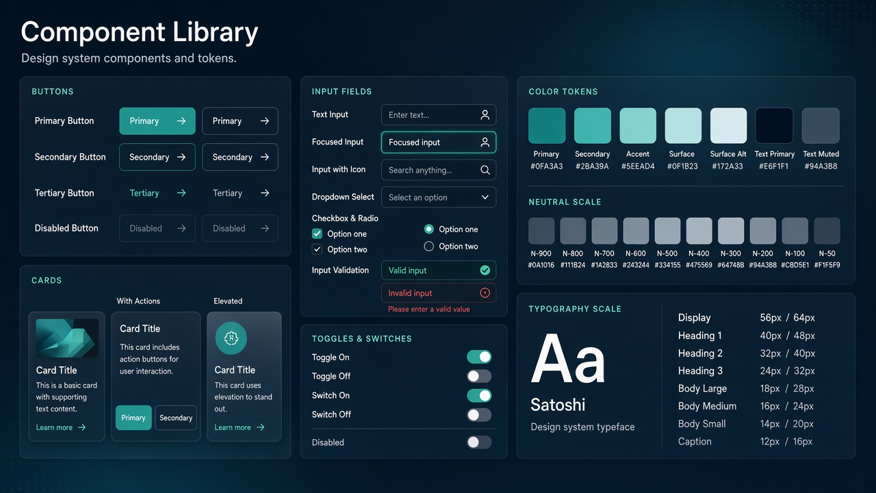Click the Focused input text field
876x493 pixels.
(439, 142)
